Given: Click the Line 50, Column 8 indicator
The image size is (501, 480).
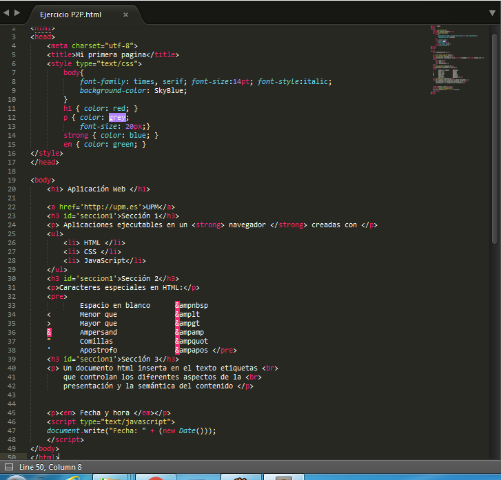Looking at the screenshot, I should tap(50, 467).
